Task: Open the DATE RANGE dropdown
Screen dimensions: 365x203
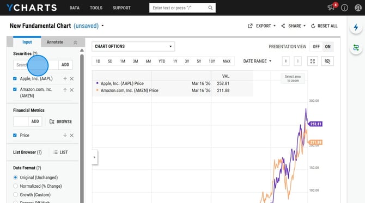Action: [257, 61]
